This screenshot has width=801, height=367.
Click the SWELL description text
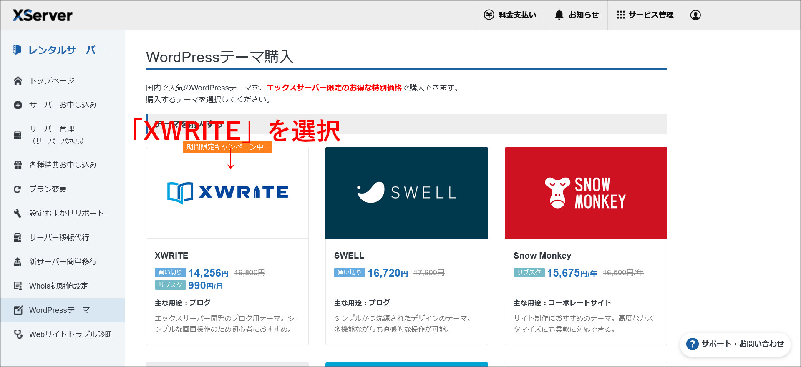[x=403, y=324]
